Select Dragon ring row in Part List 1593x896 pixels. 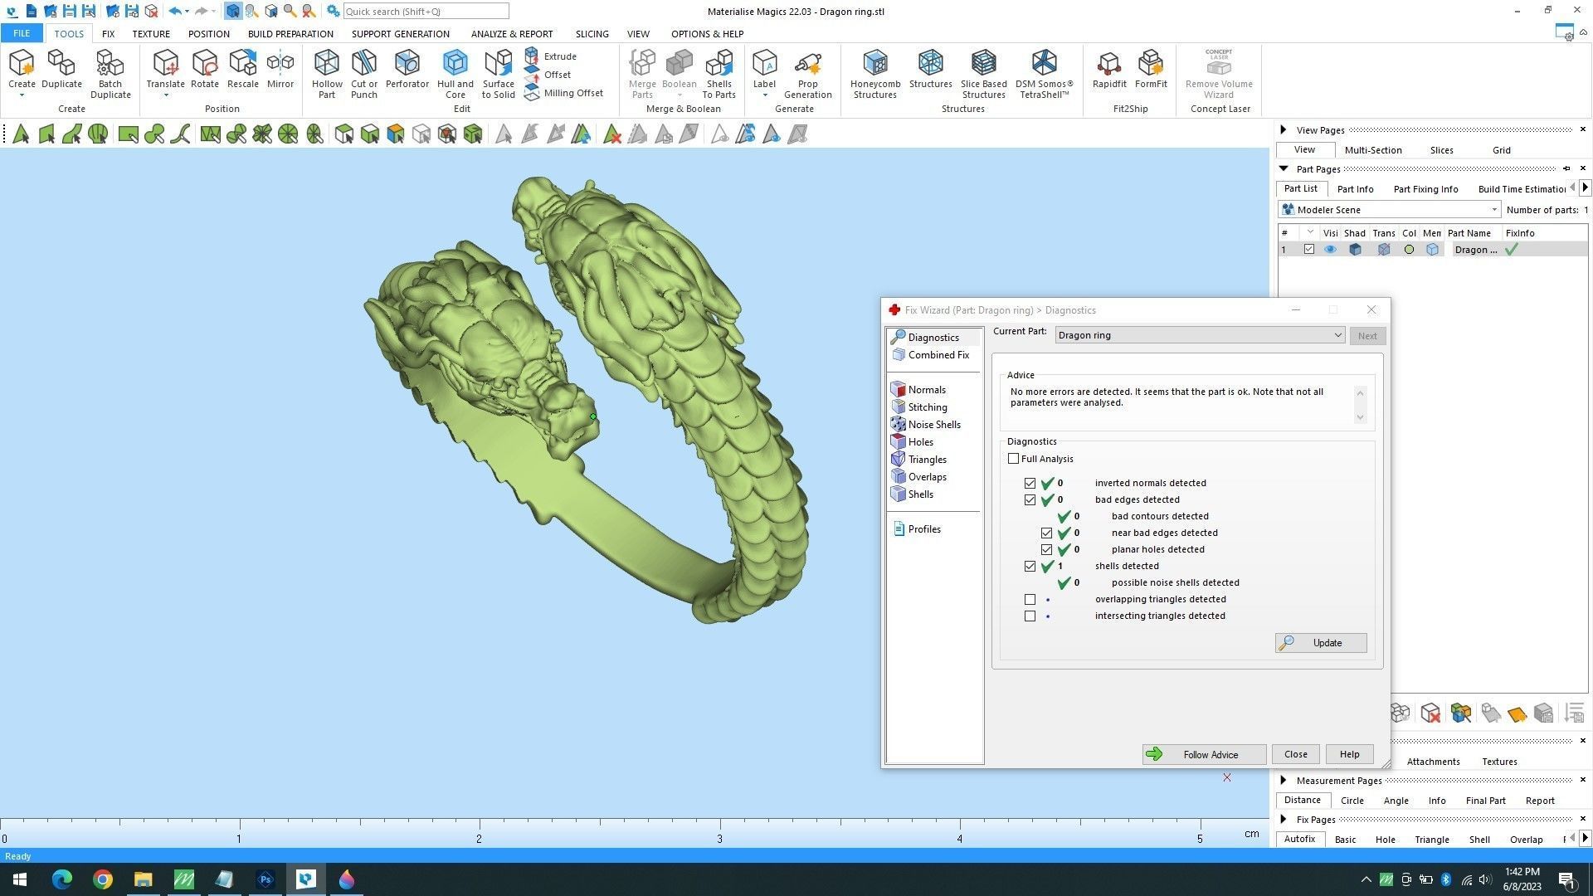[1433, 250]
